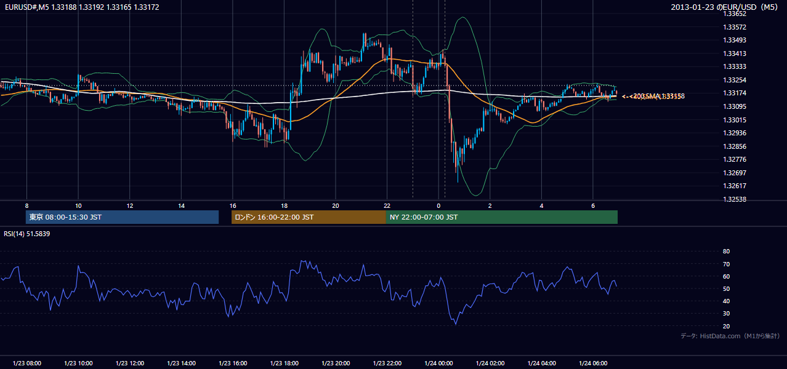This screenshot has height=369, width=787.
Task: Click the RSI 30 level label
Action: [726, 314]
